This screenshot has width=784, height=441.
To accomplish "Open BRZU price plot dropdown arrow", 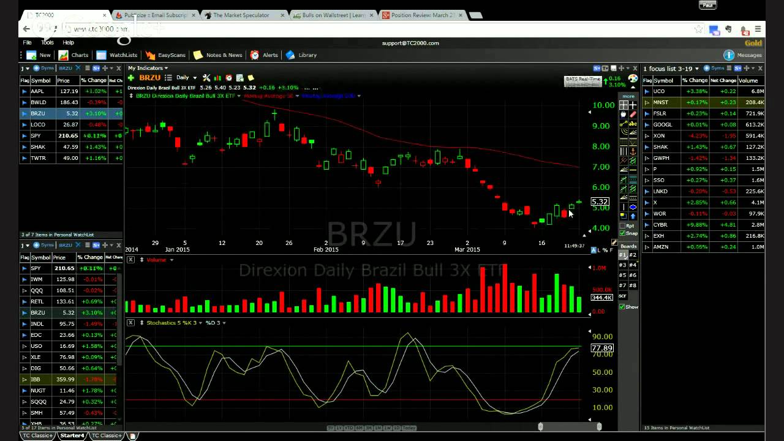I will point(239,96).
